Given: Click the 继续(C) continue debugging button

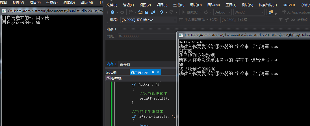Looking at the screenshot, I should click(190, 12).
